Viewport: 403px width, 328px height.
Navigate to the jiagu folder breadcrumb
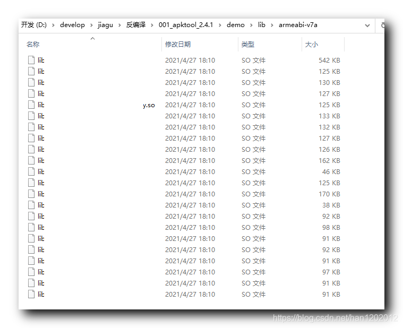(105, 25)
